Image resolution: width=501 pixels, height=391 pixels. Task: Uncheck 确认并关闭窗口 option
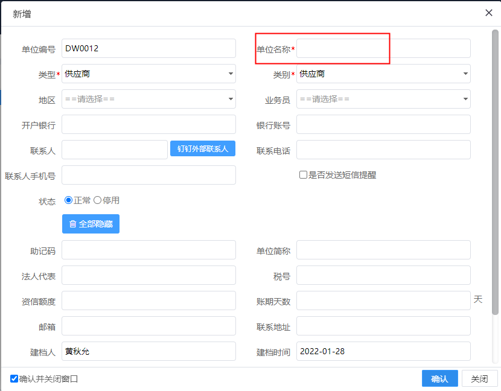(13, 378)
